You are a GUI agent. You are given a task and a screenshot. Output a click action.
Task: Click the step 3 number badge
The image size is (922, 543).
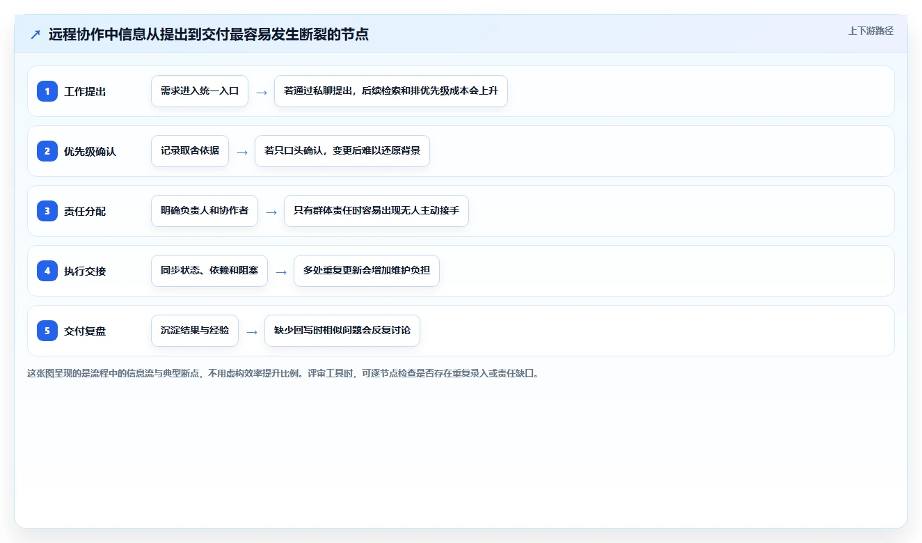point(47,211)
